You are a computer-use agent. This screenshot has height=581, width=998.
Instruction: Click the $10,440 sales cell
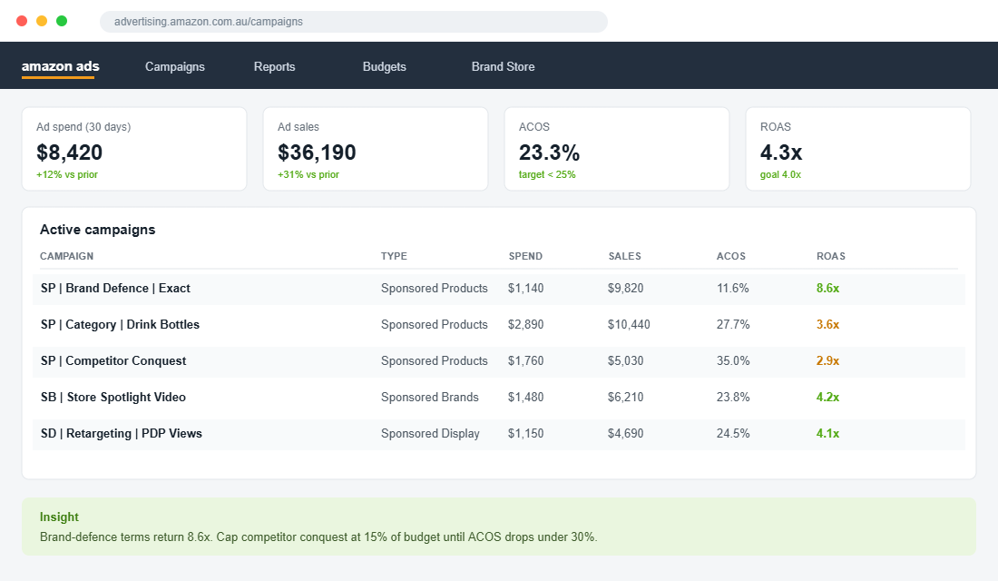coord(629,324)
